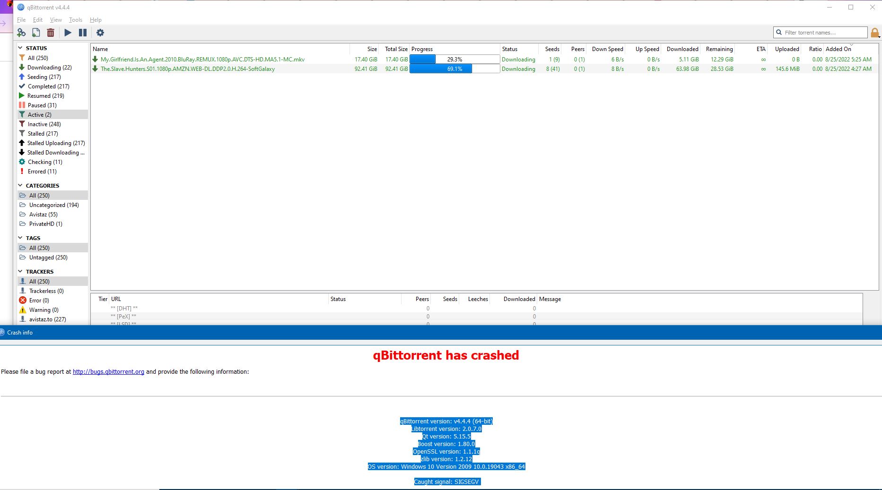The width and height of the screenshot is (882, 490).
Task: Open the Add Torrent Link tool
Action: (x=21, y=33)
